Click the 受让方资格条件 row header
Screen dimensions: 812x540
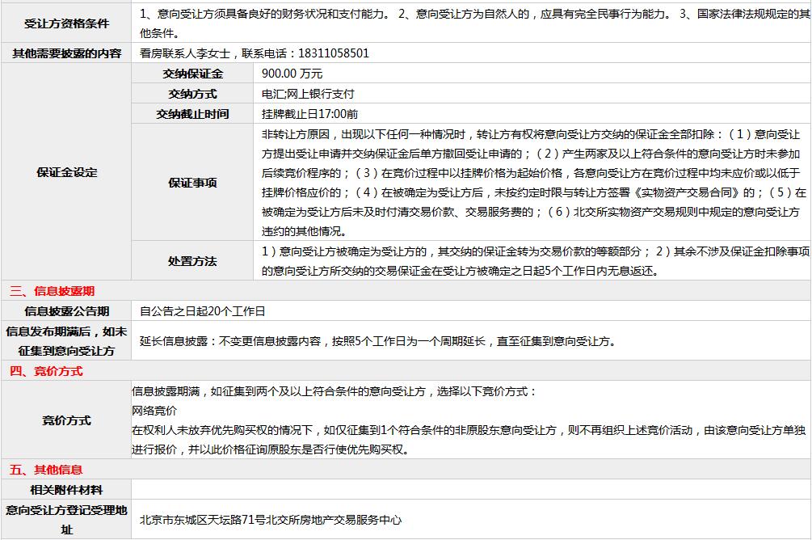click(x=66, y=23)
